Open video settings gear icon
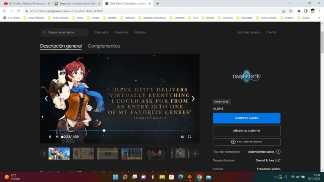The height and width of the screenshot is (182, 324). click(x=182, y=136)
